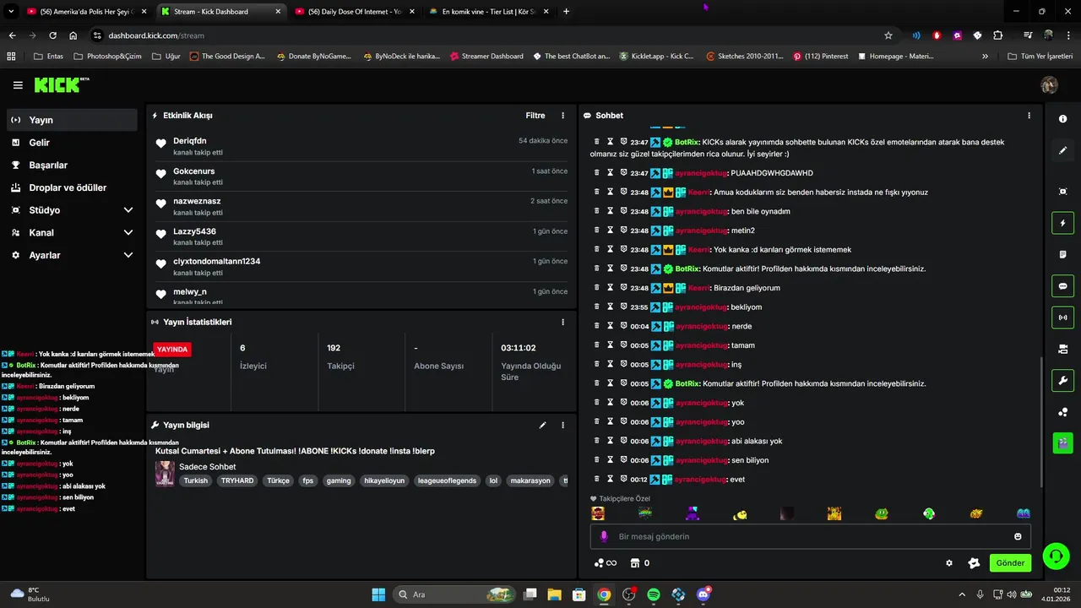Click the camera stream icon in the right sidebar

point(1062,349)
